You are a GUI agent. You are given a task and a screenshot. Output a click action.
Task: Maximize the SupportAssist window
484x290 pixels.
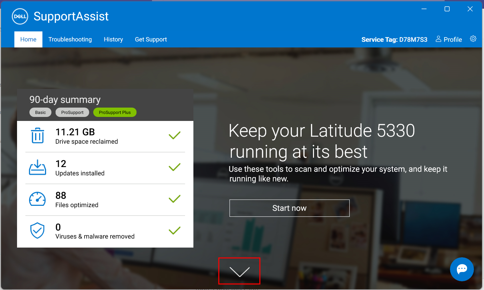tap(447, 9)
